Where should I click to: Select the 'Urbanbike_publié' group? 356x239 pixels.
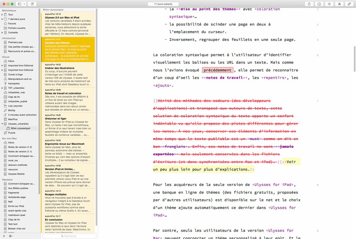[x=17, y=101]
